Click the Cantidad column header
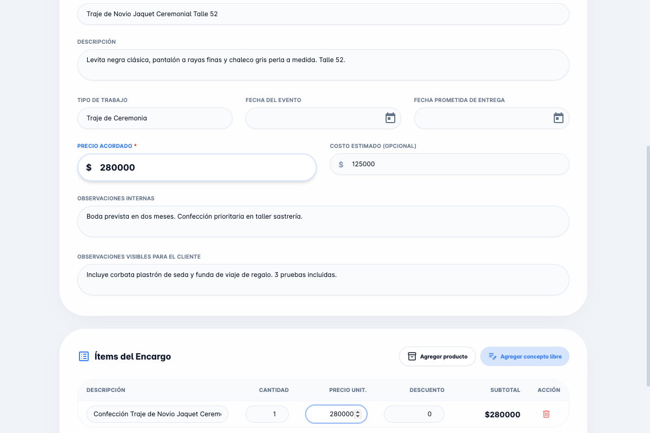The height and width of the screenshot is (433, 650). (274, 390)
